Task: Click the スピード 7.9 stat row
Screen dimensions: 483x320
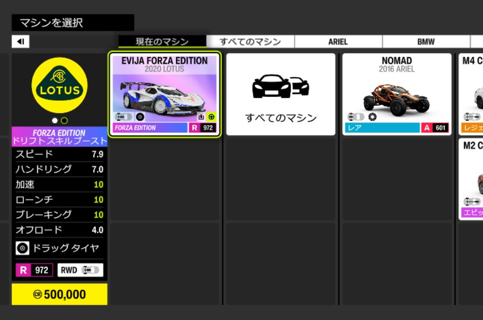Action: click(x=60, y=154)
